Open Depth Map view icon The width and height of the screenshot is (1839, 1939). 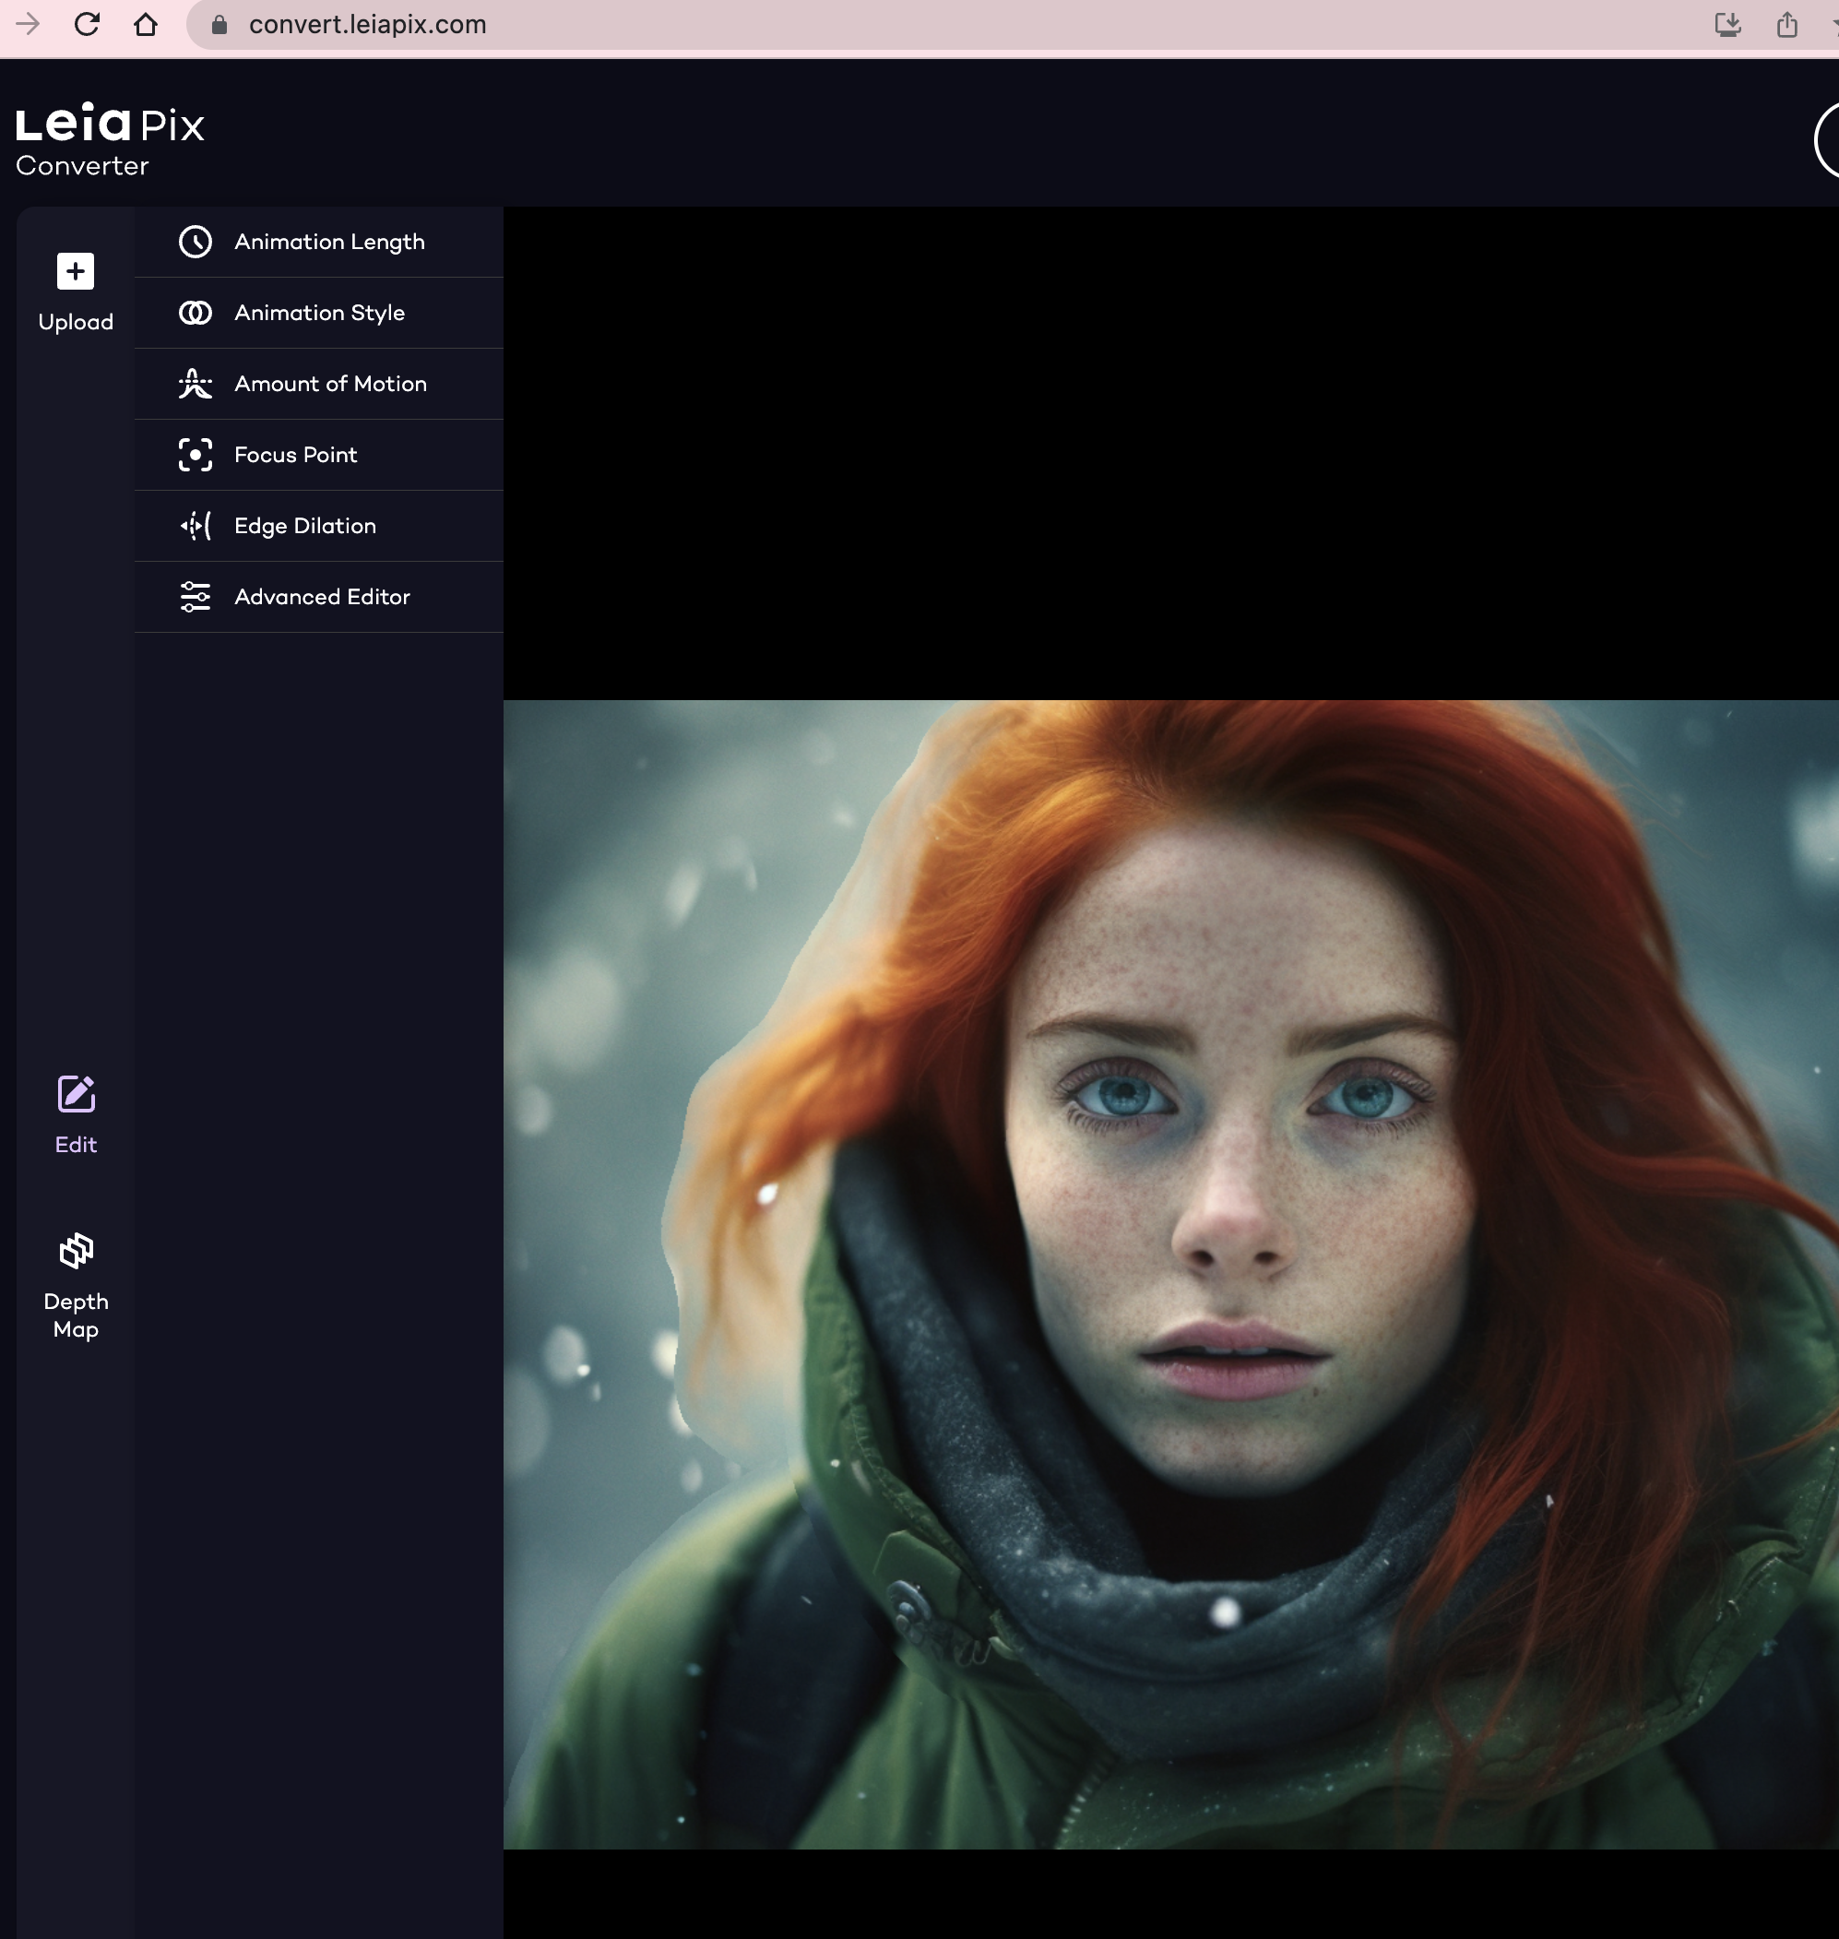(76, 1251)
